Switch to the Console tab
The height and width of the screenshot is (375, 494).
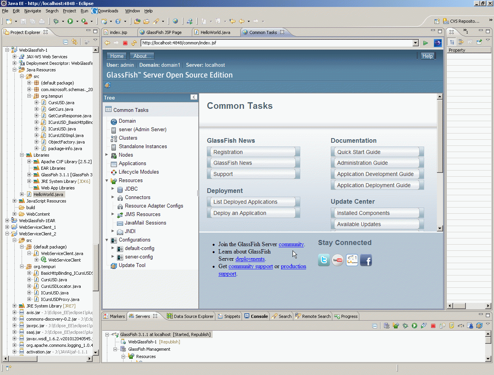pos(256,316)
